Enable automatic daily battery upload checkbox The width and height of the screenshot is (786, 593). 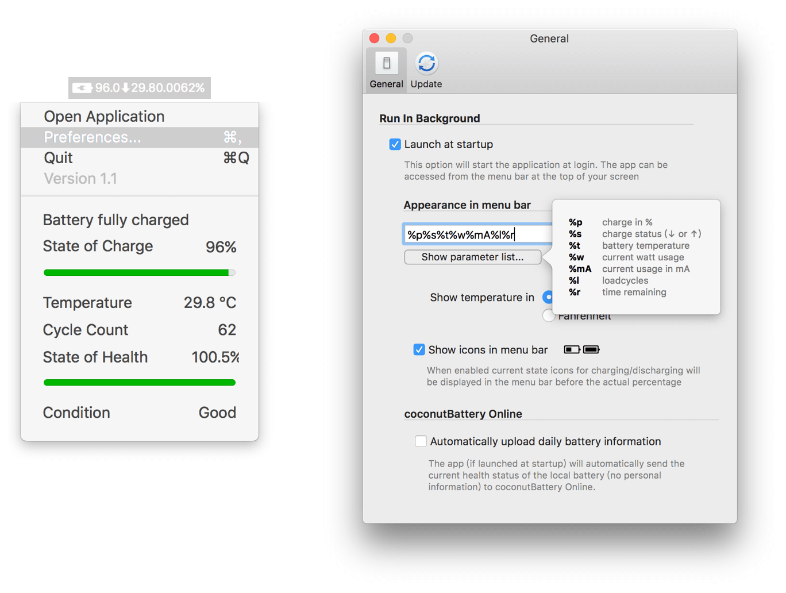(421, 441)
